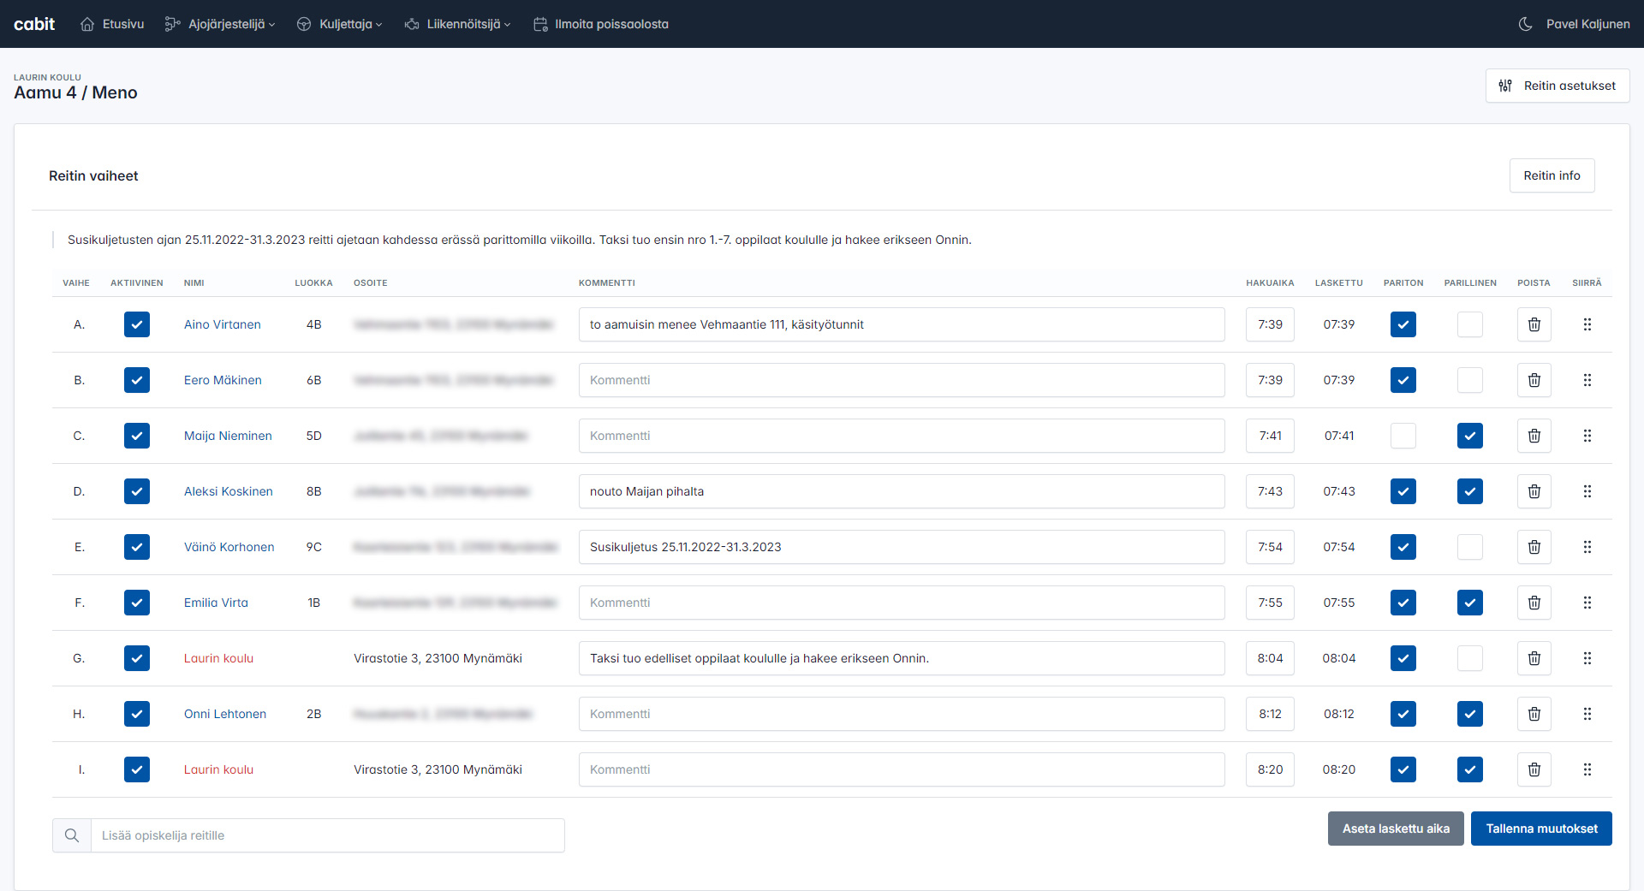Click the drag handle for Maija Nieminen's row
The image size is (1644, 891).
point(1587,436)
